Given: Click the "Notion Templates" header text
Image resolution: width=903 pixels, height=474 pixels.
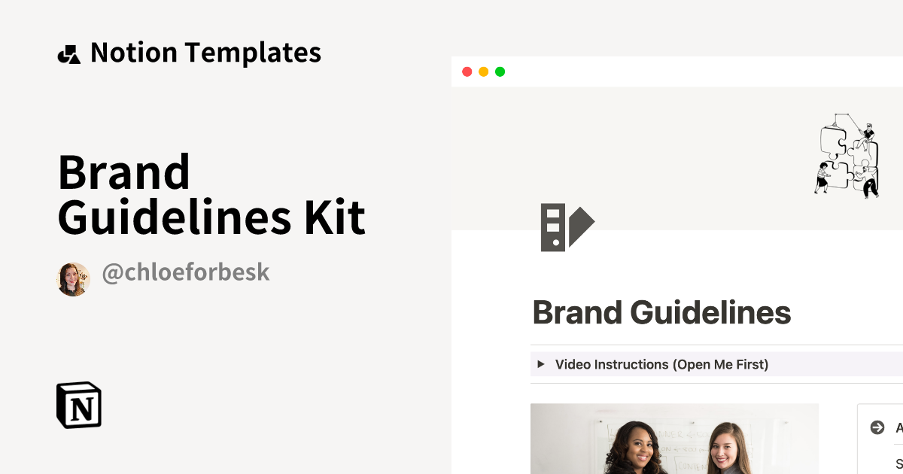Looking at the screenshot, I should click(205, 53).
